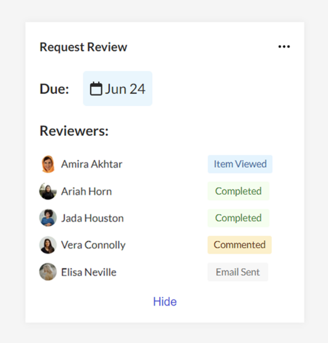Click Elisa Neville's avatar photo
The height and width of the screenshot is (343, 328).
point(48,272)
